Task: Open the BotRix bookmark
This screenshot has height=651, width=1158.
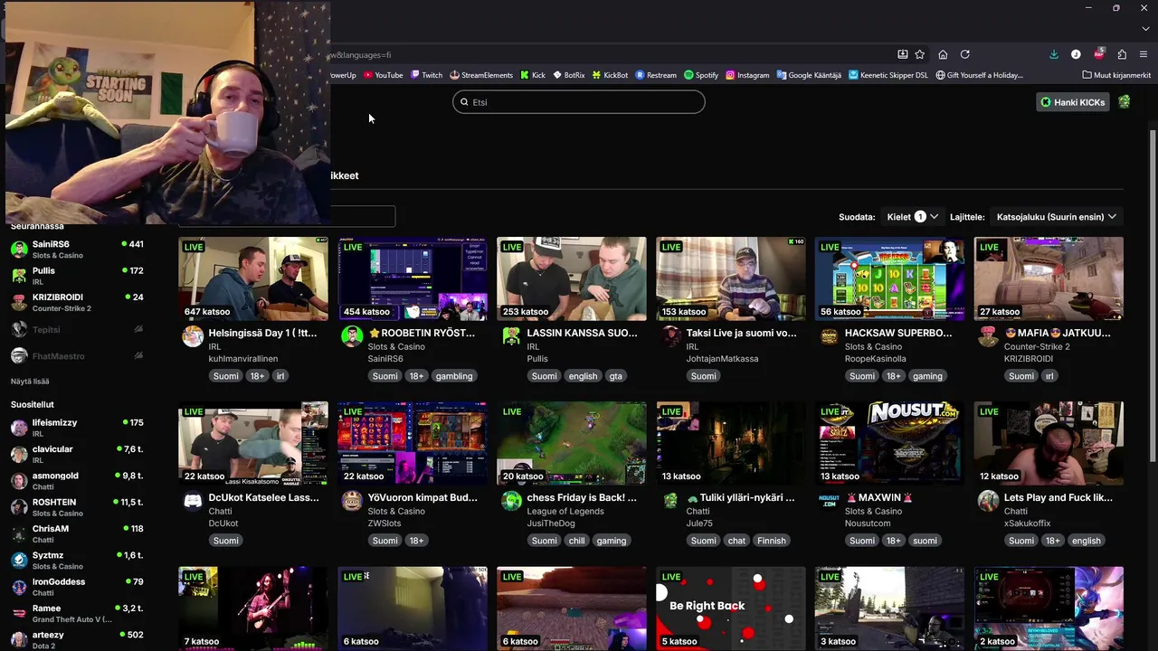Action: [x=569, y=75]
